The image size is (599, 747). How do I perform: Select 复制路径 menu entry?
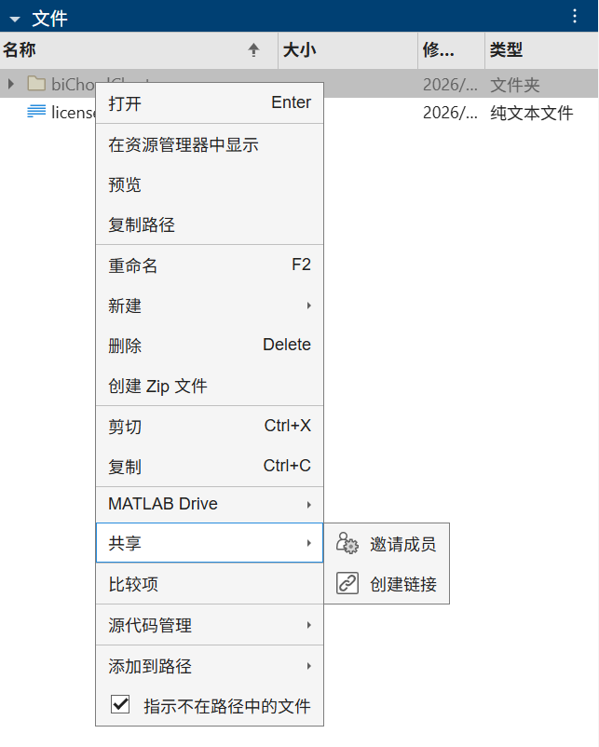(x=210, y=224)
